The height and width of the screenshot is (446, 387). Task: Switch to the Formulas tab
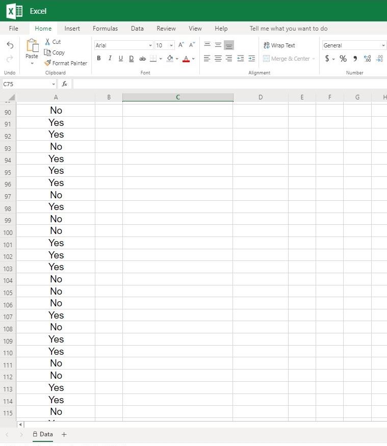[105, 29]
